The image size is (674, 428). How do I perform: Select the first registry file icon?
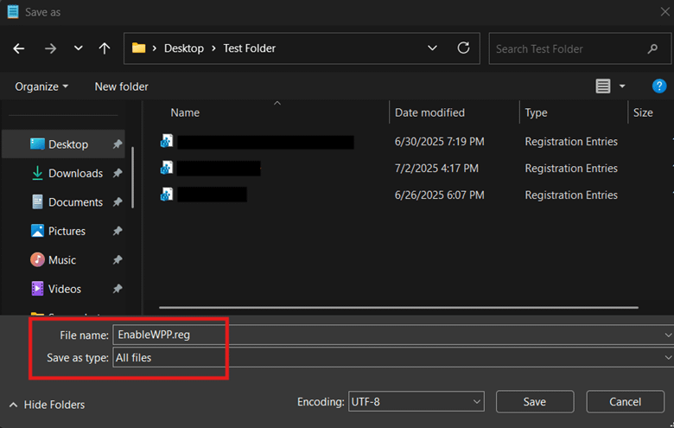pyautogui.click(x=167, y=142)
